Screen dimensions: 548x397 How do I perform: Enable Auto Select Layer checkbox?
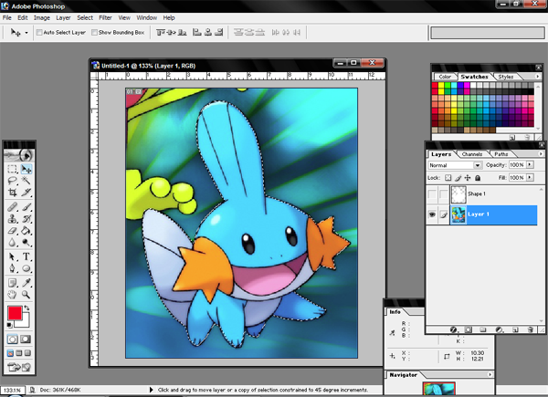39,33
